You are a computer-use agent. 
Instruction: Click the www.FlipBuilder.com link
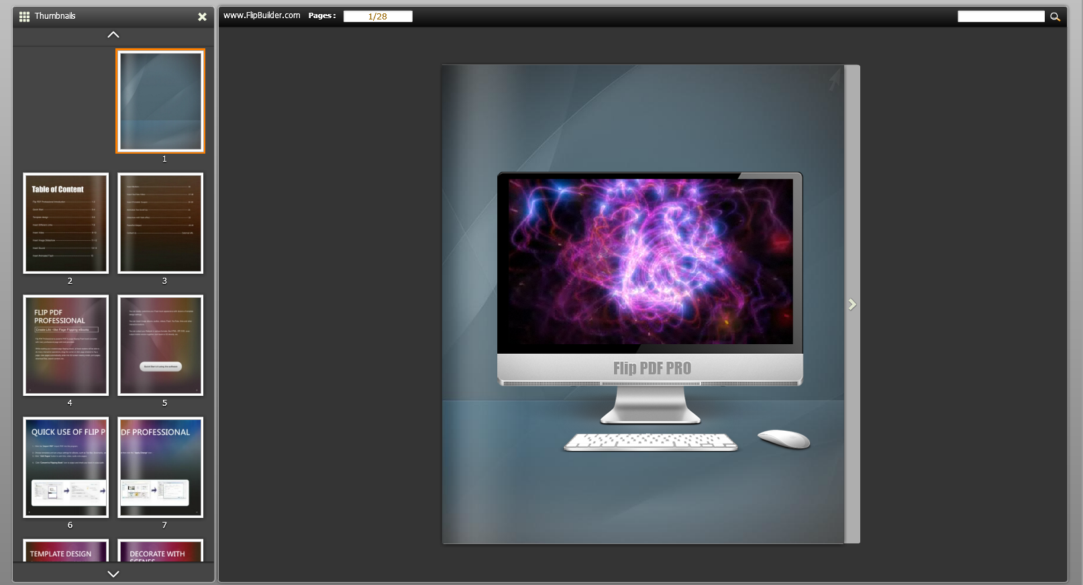point(262,15)
